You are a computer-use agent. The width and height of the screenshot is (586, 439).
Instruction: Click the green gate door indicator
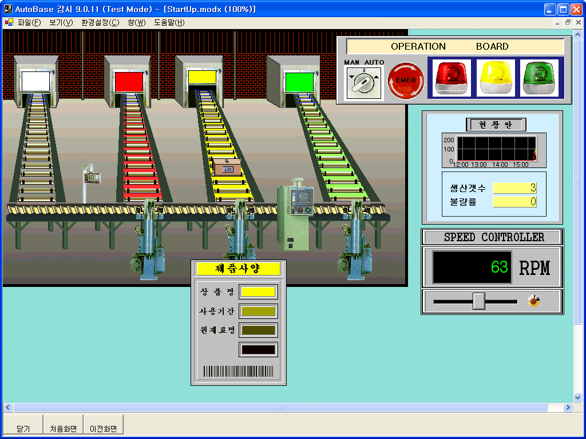(299, 82)
